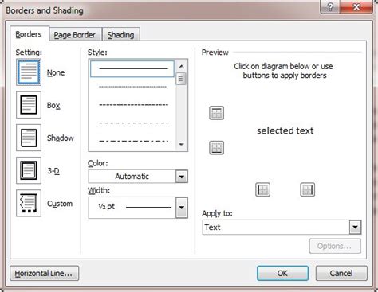The image size is (378, 292).
Task: Click the disabled Options button
Action: coord(335,246)
